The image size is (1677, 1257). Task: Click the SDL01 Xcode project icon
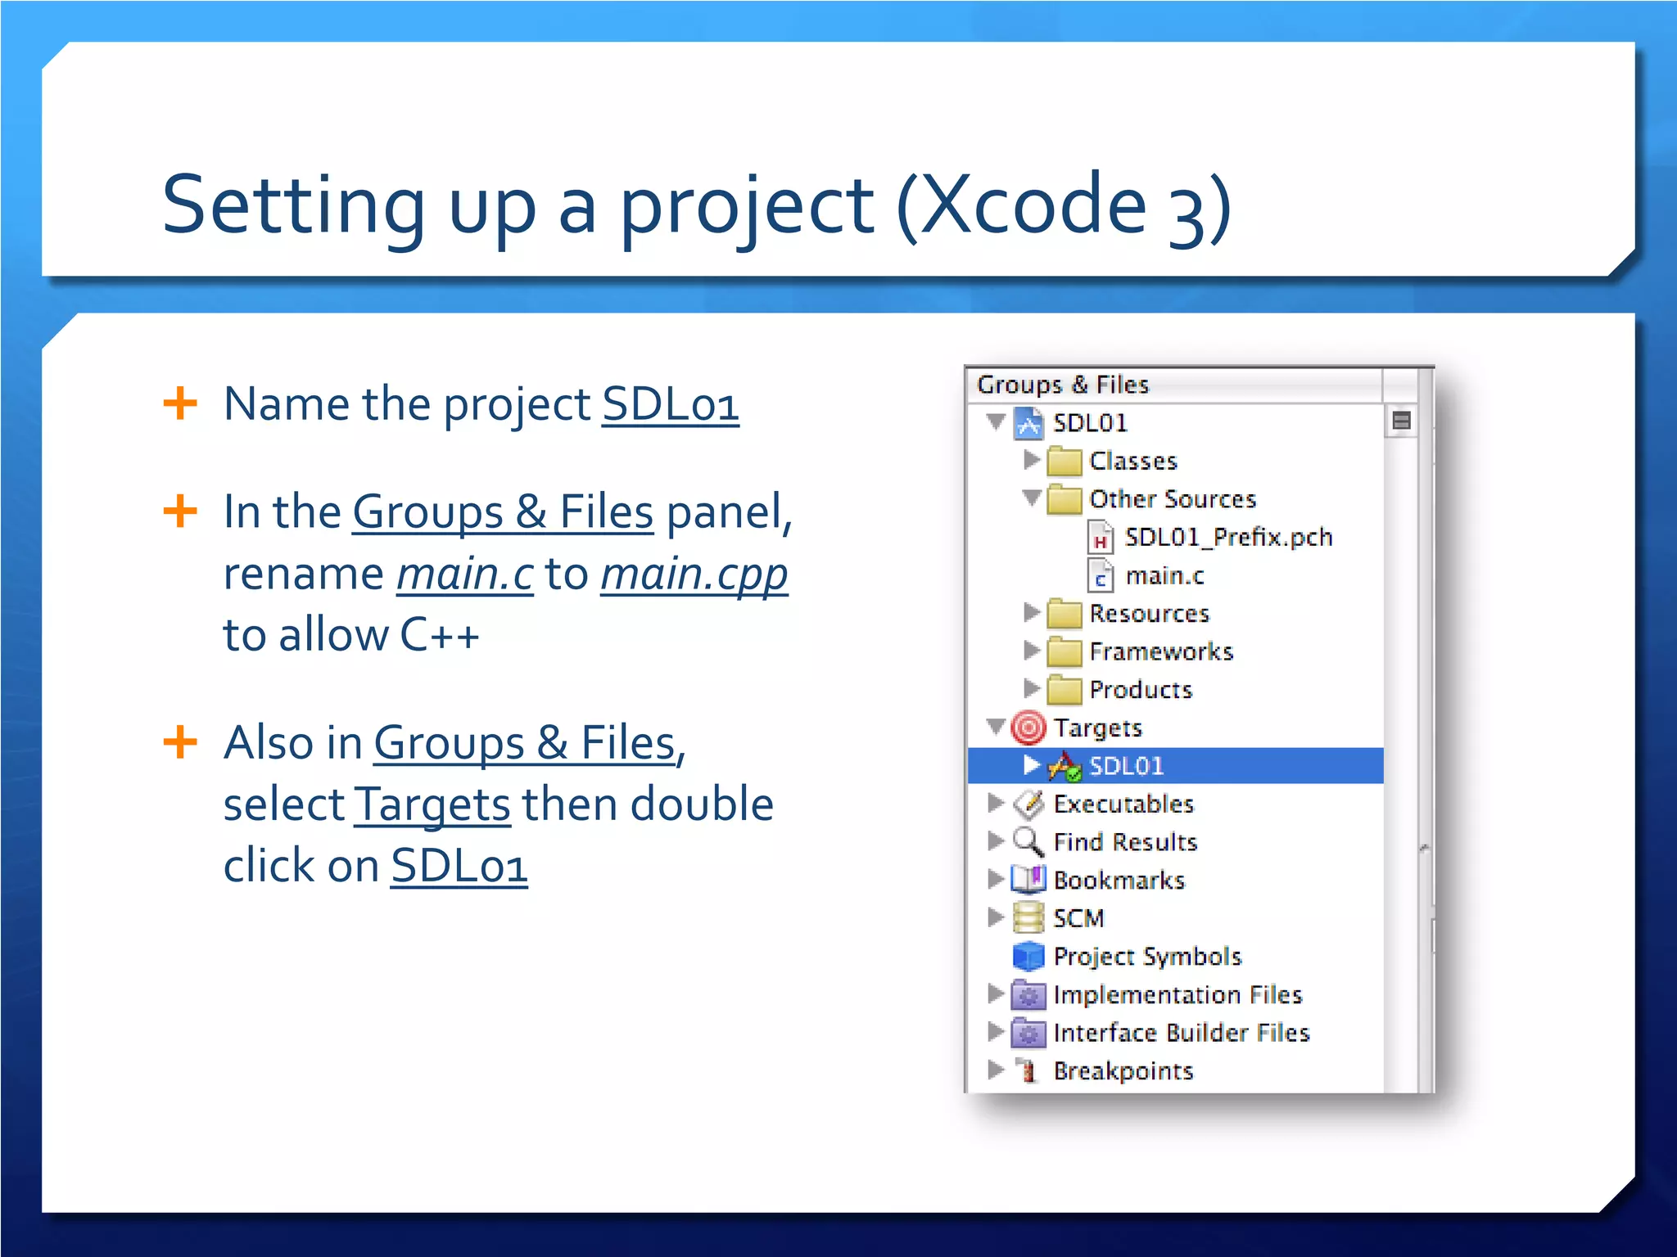(x=1028, y=423)
